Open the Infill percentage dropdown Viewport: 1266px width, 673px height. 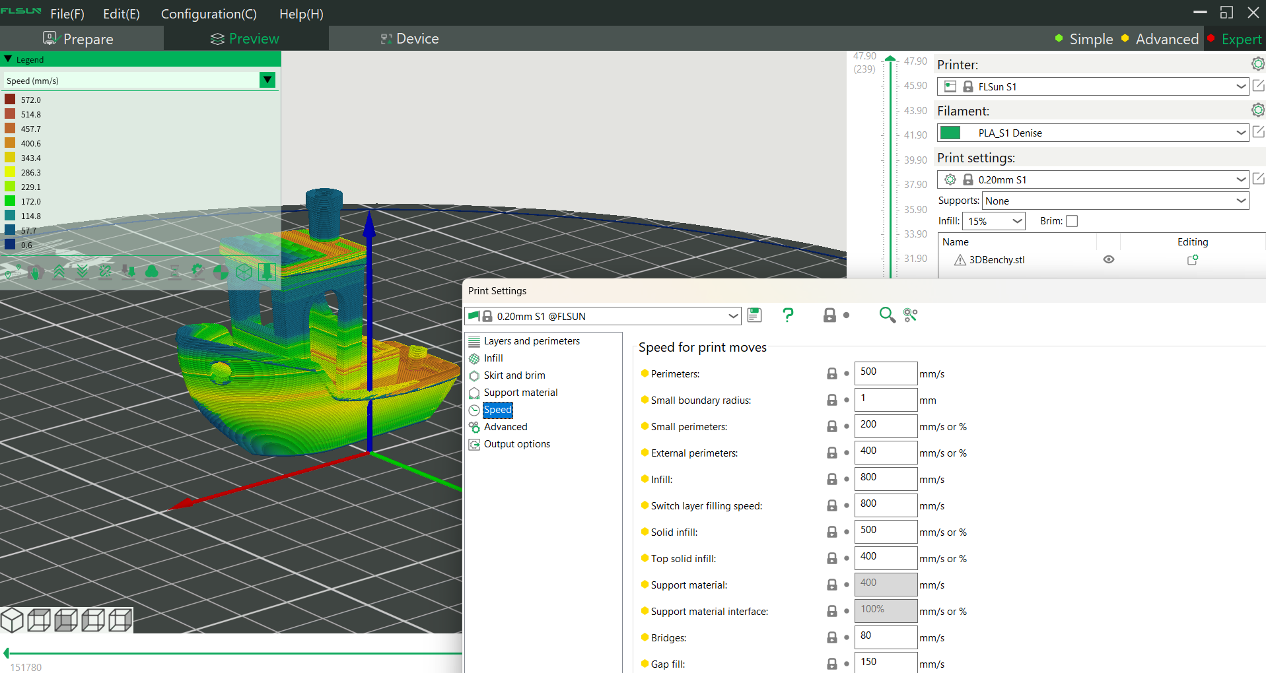[993, 221]
